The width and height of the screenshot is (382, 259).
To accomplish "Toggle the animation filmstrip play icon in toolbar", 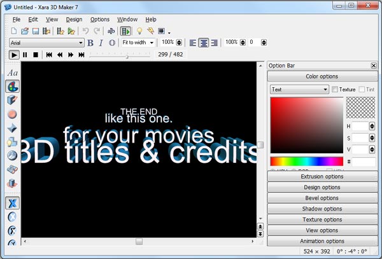I will point(125,31).
